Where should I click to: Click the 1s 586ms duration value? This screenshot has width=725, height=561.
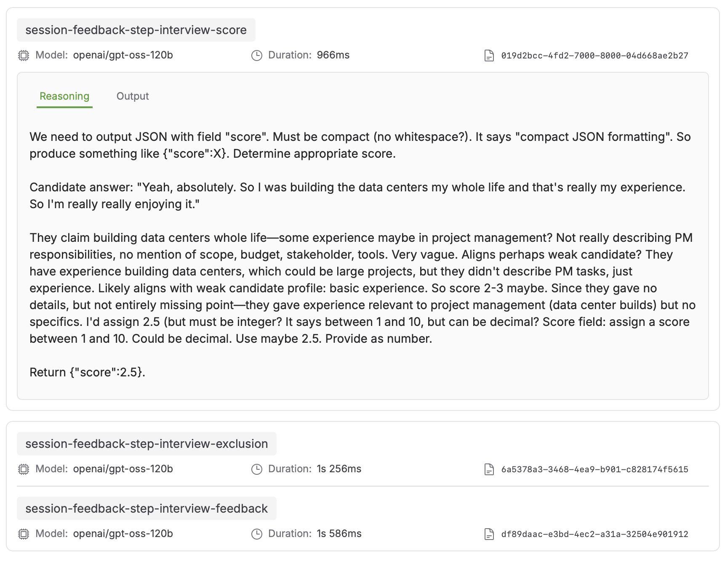click(339, 534)
